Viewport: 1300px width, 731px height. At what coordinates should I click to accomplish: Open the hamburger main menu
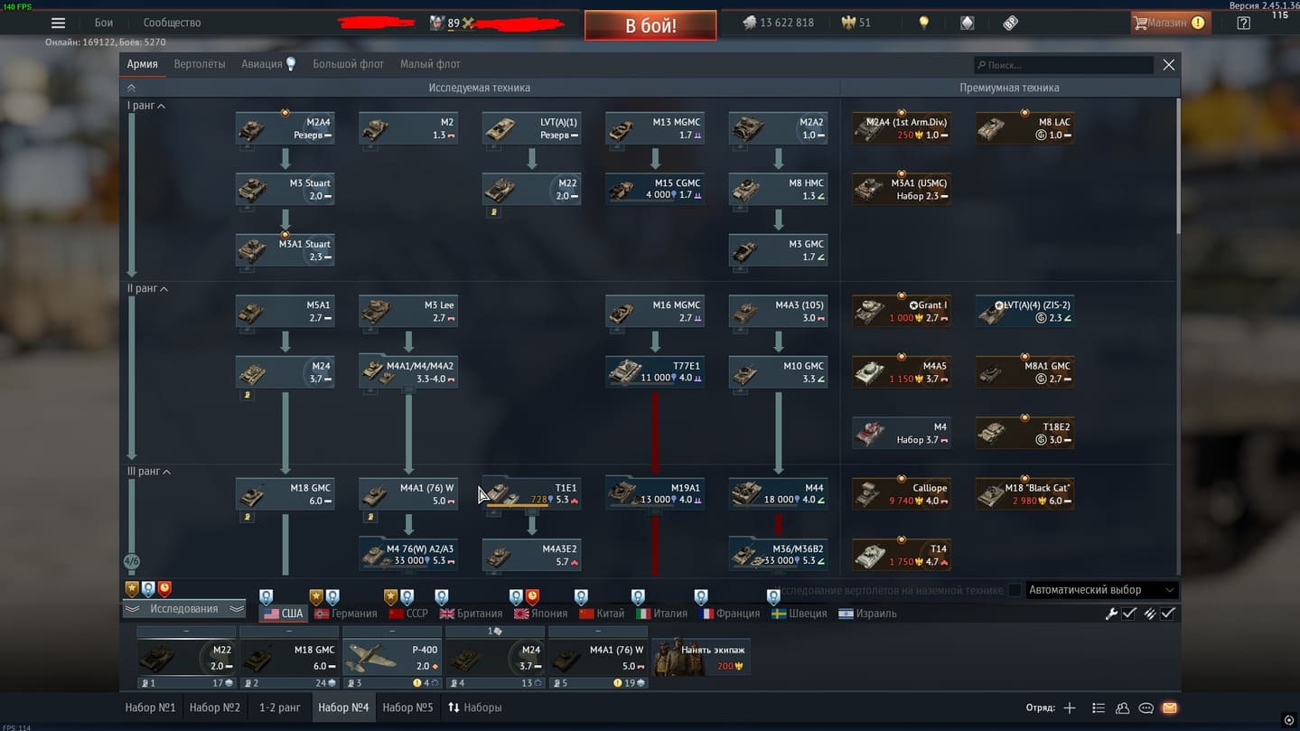pyautogui.click(x=58, y=23)
